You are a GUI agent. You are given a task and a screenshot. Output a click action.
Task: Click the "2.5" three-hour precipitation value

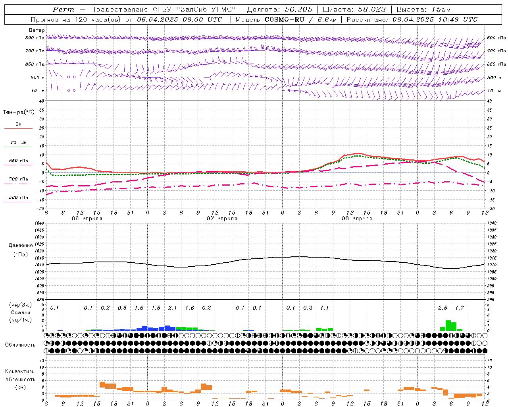[443, 308]
